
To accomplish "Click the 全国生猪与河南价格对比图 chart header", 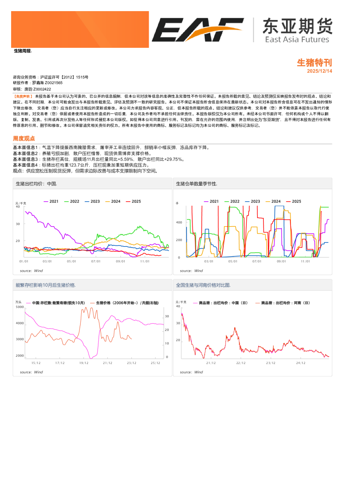I will click(x=203, y=285).
